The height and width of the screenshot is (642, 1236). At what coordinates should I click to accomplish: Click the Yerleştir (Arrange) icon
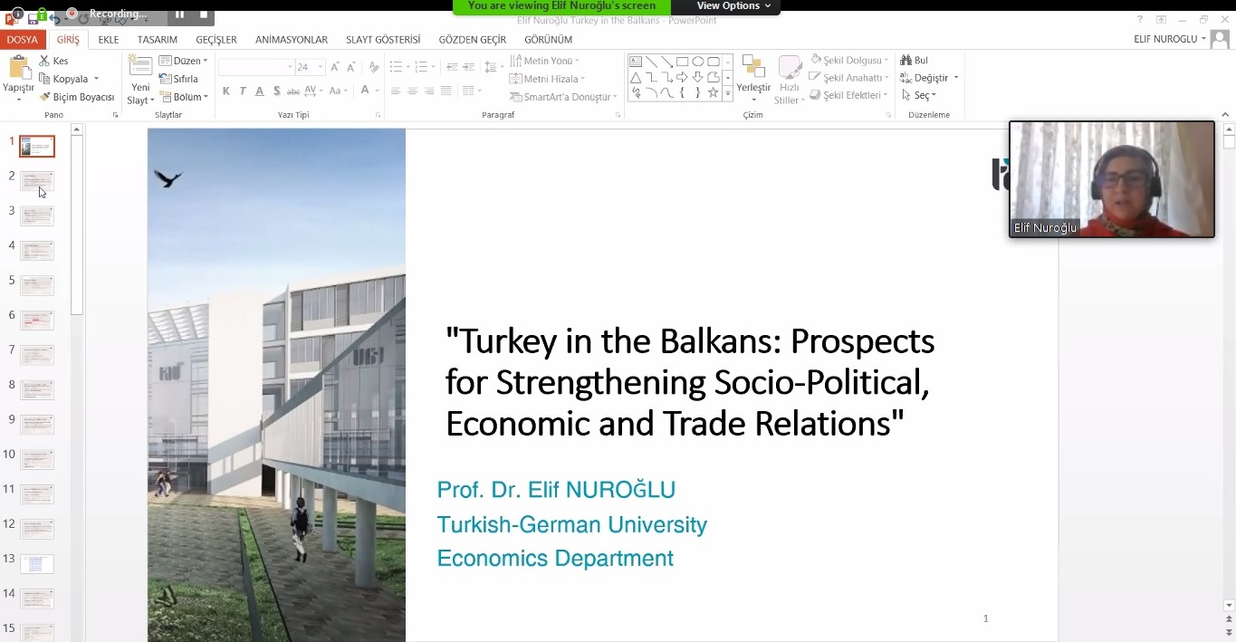752,69
